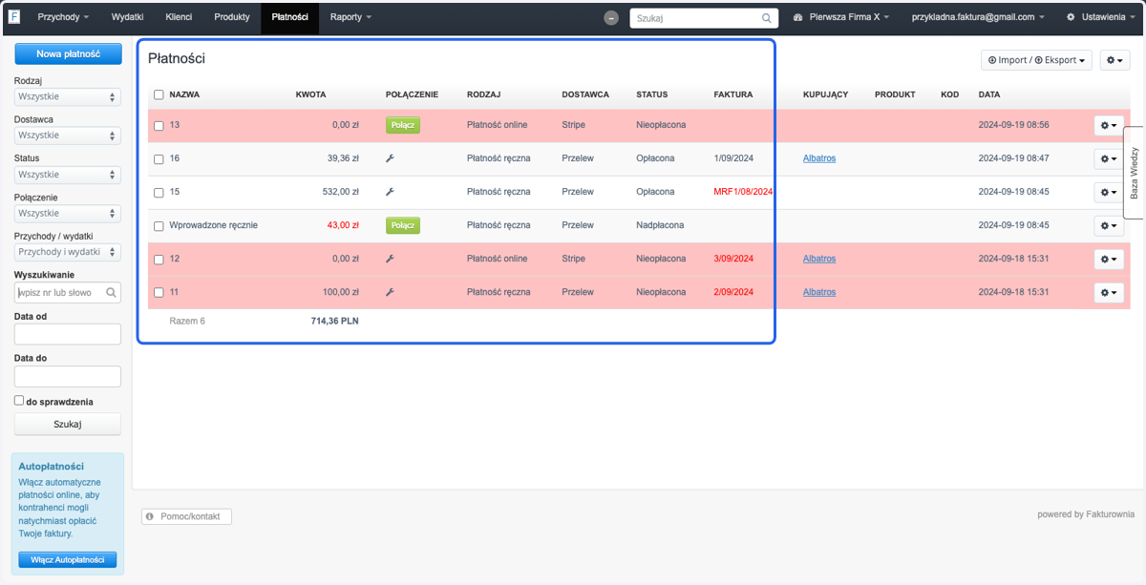Sort by the DATA column header
This screenshot has width=1146, height=585.
point(989,94)
